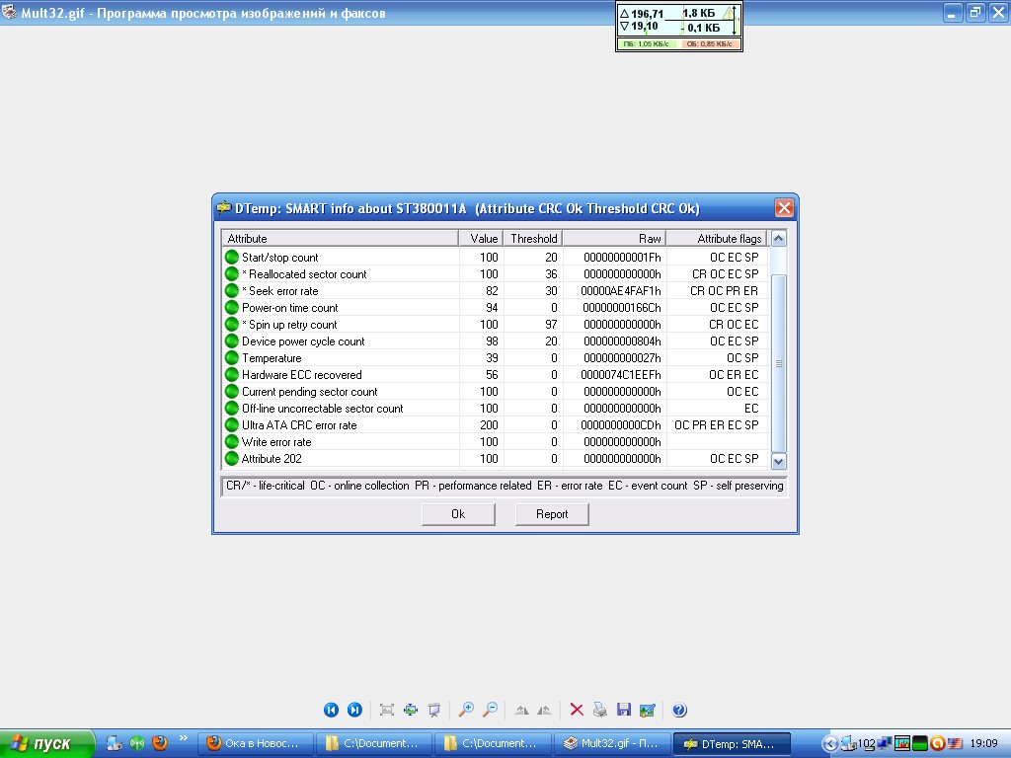Start slide show from the toolbar
The height and width of the screenshot is (758, 1011).
[x=433, y=710]
